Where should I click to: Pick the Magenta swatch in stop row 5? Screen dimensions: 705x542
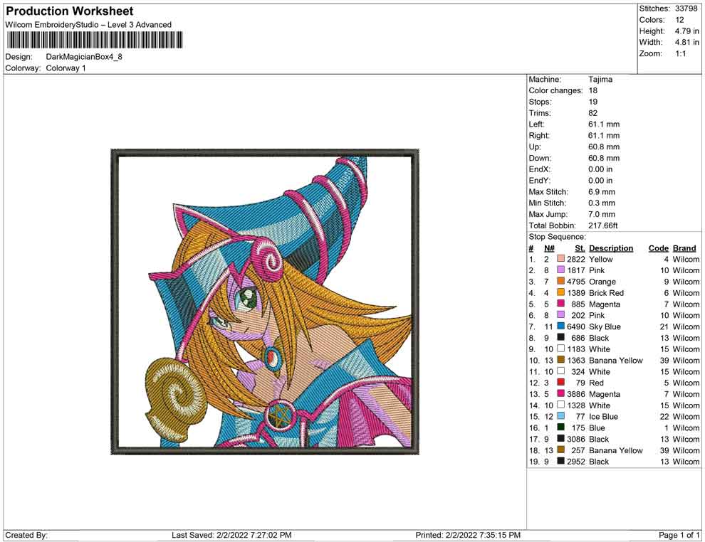[x=560, y=304]
